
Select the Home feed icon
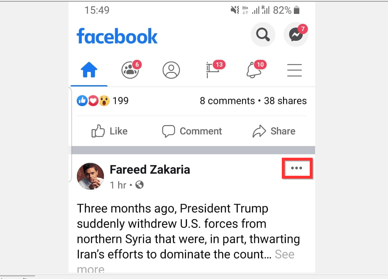pyautogui.click(x=89, y=70)
